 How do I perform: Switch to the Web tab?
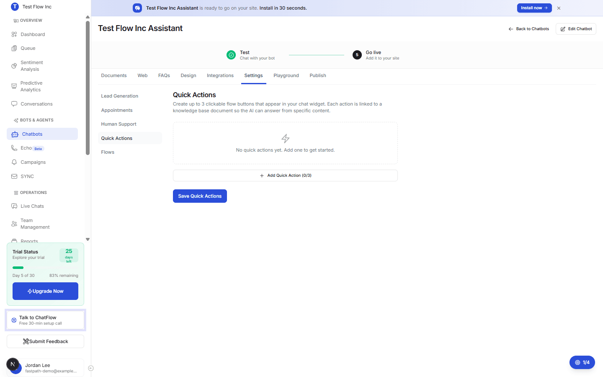[x=142, y=75]
